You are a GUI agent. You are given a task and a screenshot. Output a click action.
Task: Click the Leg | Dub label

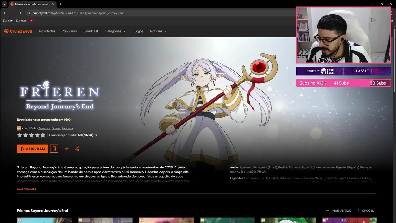click(x=30, y=128)
